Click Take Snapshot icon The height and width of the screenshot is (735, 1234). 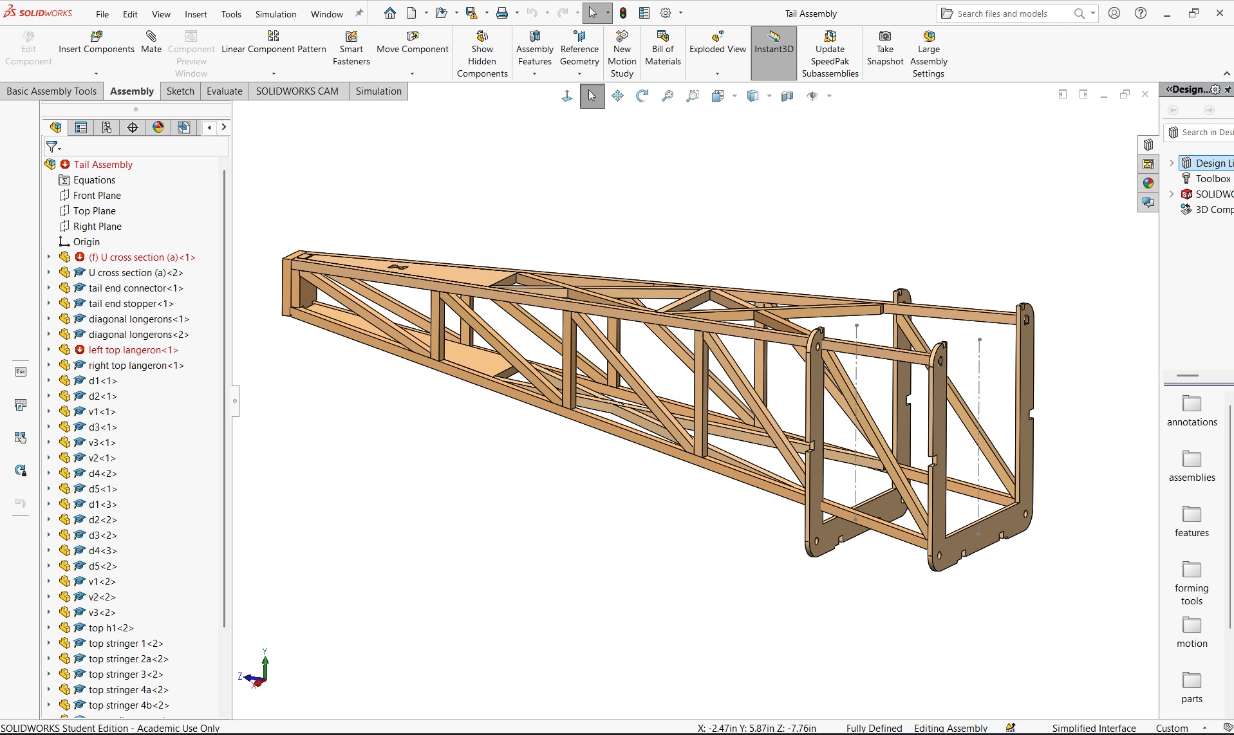click(x=885, y=36)
